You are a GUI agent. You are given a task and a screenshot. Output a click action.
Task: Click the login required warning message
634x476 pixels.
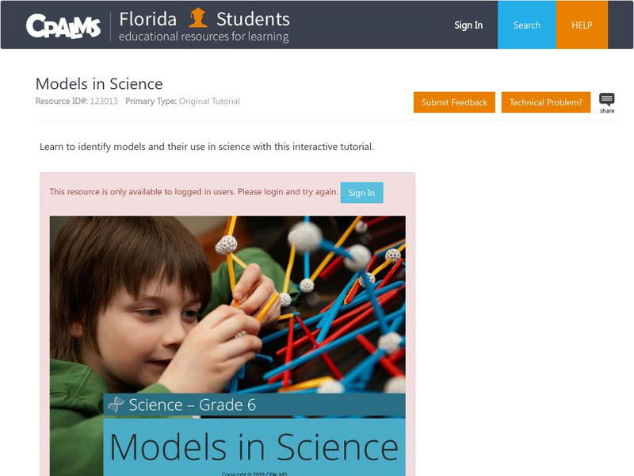(193, 192)
